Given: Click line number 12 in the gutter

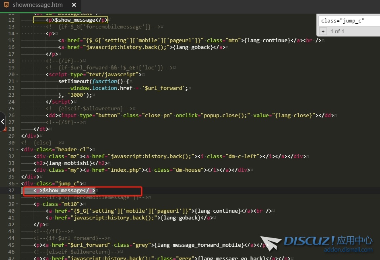Looking at the screenshot, I should [11, 20].
